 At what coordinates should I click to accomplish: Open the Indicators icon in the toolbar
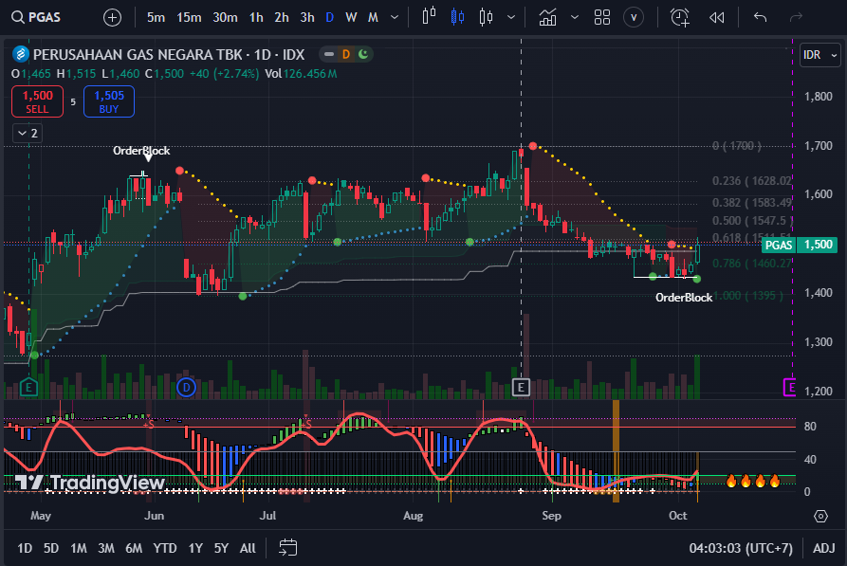pos(547,17)
